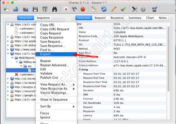
Task: Expand the https://p31-key host node
Action: pyautogui.click(x=8, y=37)
